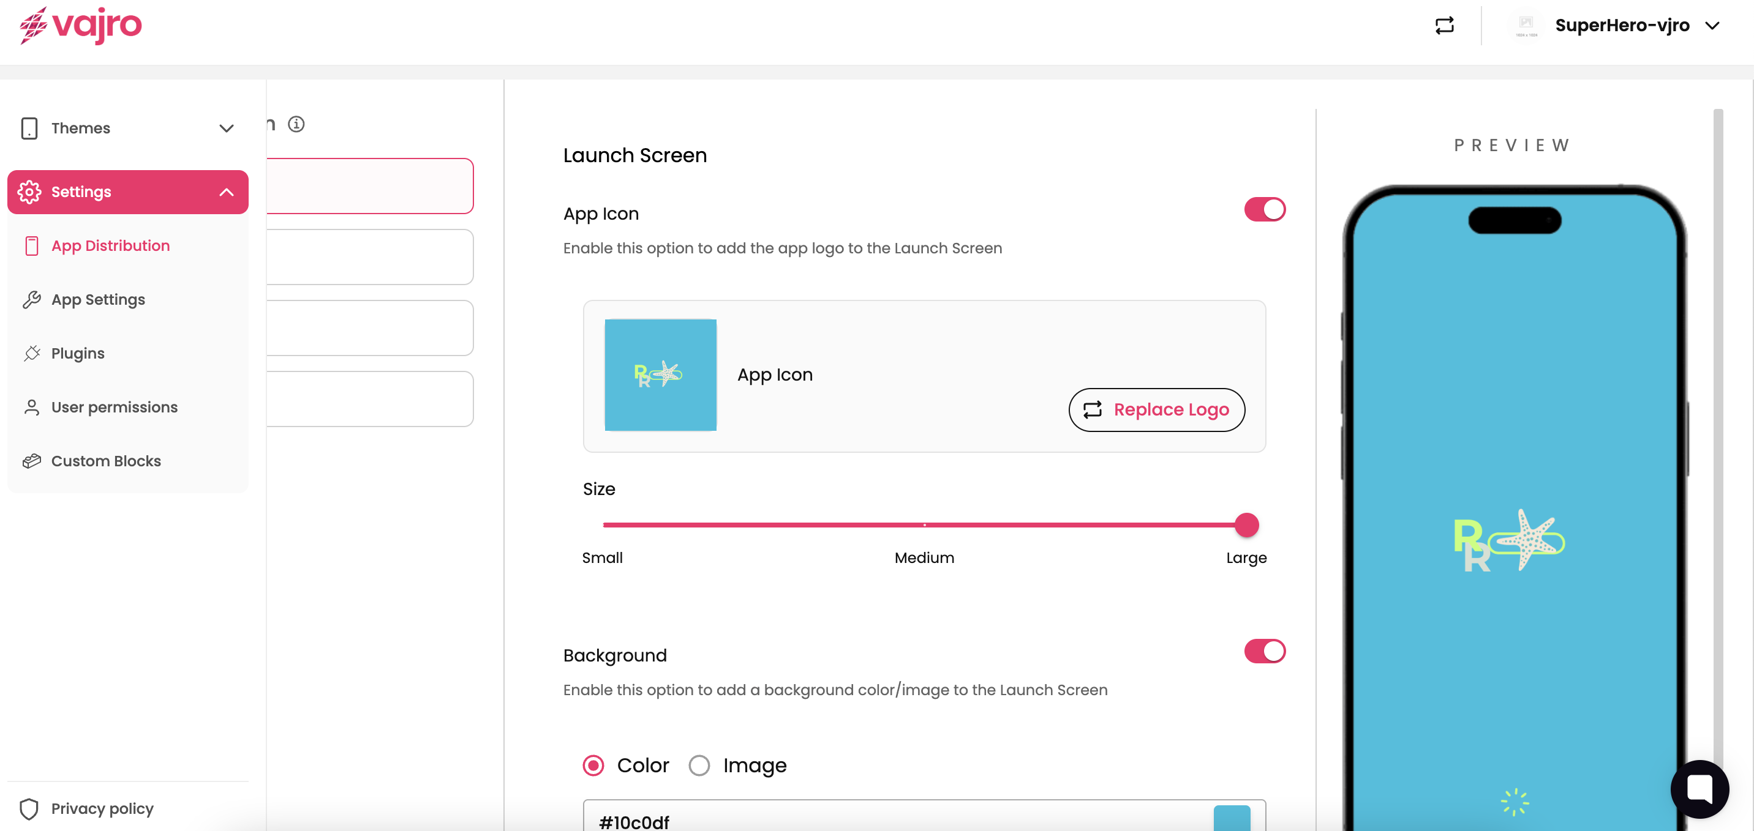
Task: Turn off the Background toggle
Action: pyautogui.click(x=1264, y=651)
